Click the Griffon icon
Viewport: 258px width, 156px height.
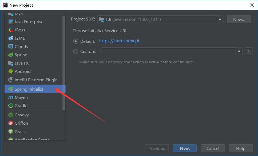pyautogui.click(x=11, y=123)
